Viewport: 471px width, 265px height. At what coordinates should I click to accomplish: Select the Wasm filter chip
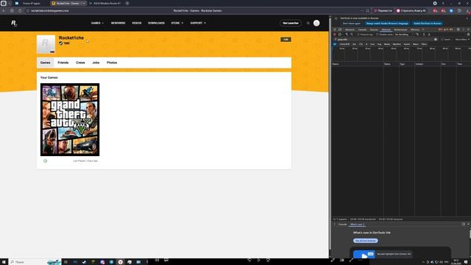[x=416, y=44]
